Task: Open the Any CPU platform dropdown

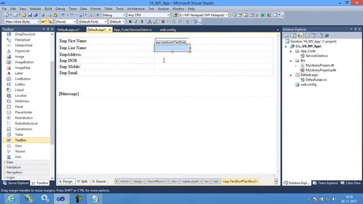Action: (x=149, y=15)
